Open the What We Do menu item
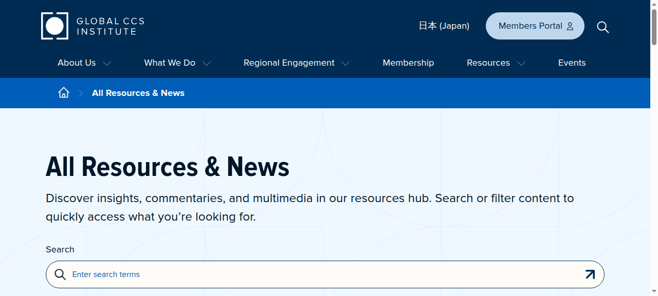 170,63
